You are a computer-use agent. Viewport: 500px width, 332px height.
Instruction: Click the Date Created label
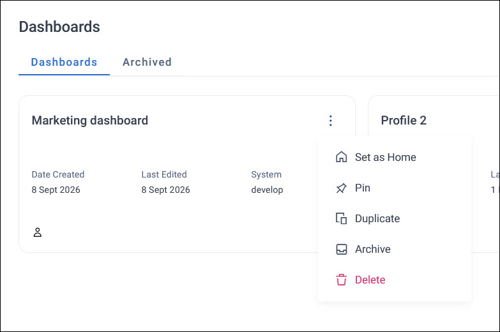pos(58,174)
